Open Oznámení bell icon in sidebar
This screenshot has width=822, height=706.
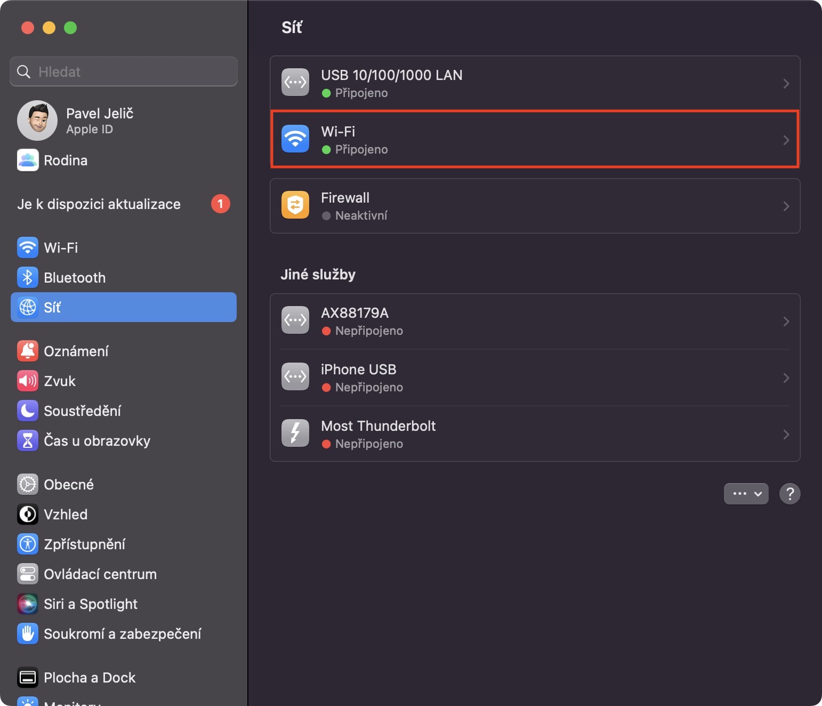coord(28,351)
